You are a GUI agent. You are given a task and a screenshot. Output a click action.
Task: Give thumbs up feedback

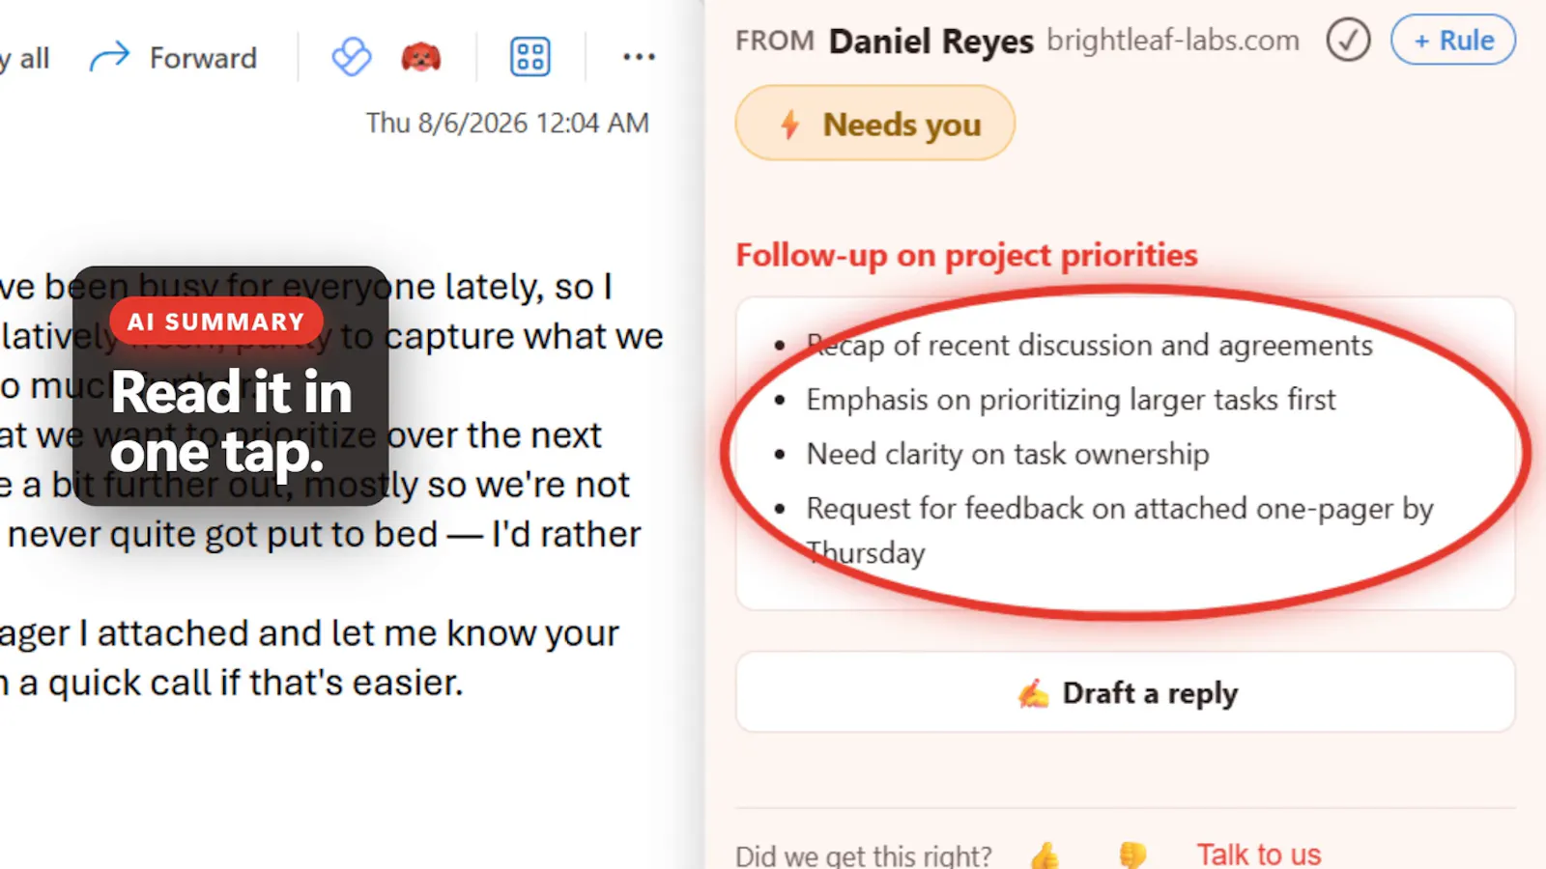[x=1045, y=855]
